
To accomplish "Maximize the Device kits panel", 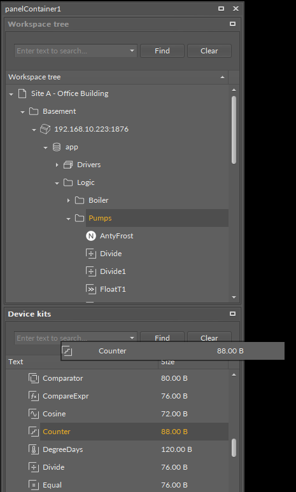I will (232, 314).
